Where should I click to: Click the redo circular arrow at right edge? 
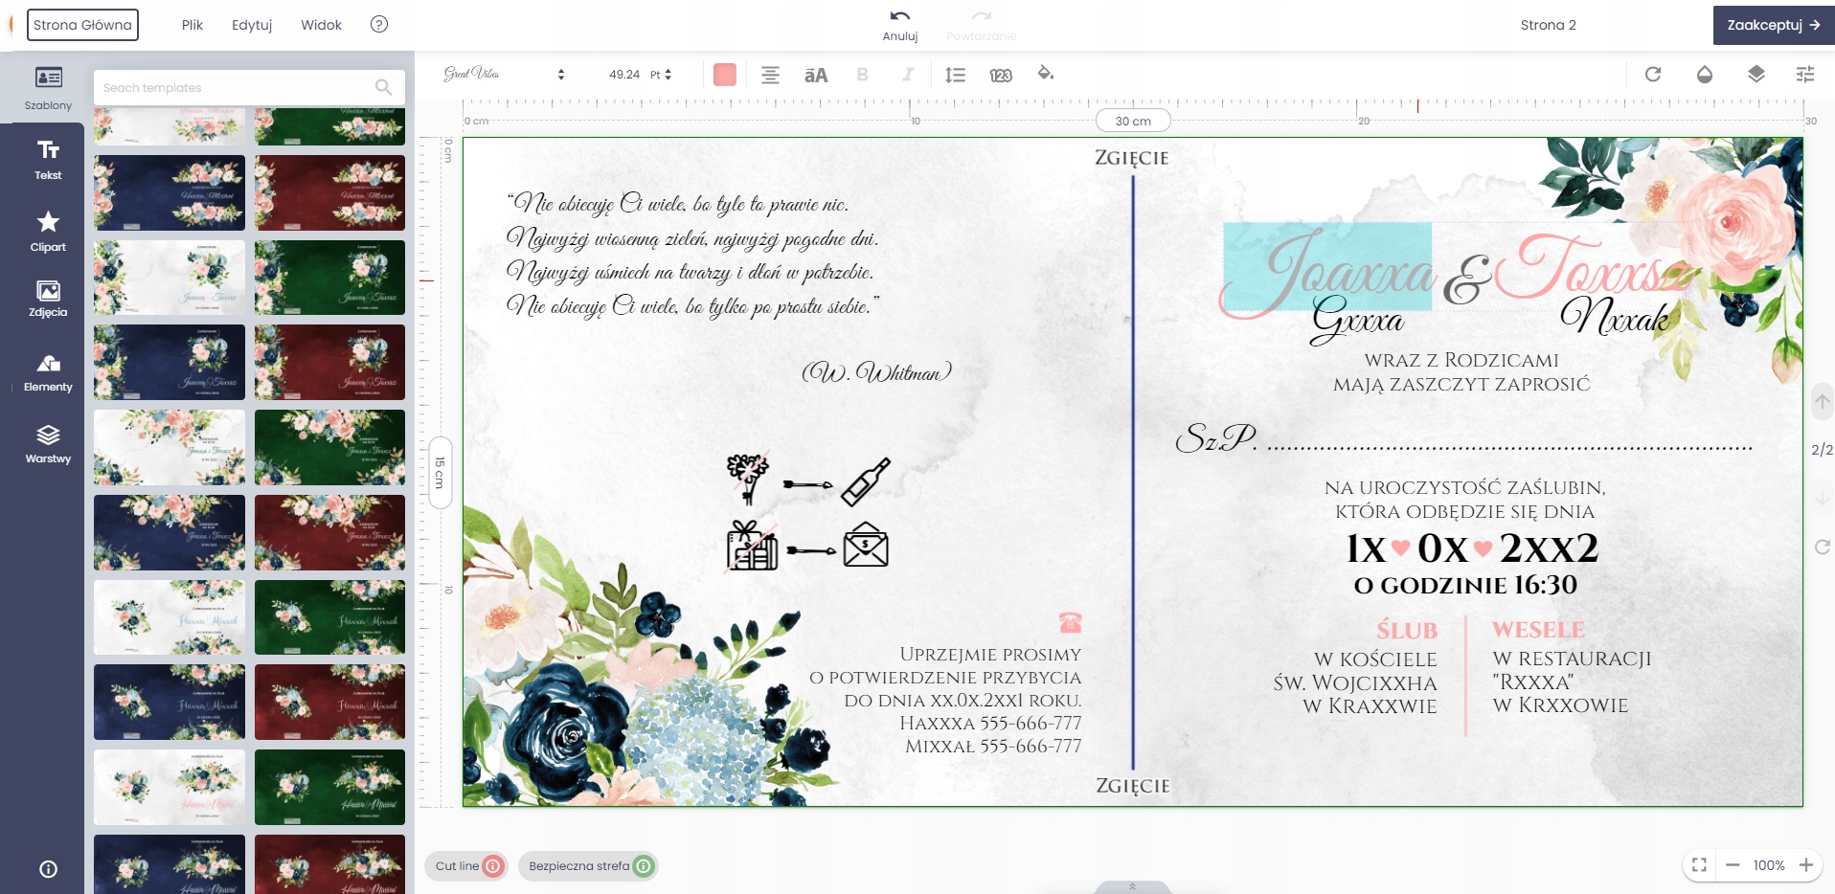coord(1822,547)
